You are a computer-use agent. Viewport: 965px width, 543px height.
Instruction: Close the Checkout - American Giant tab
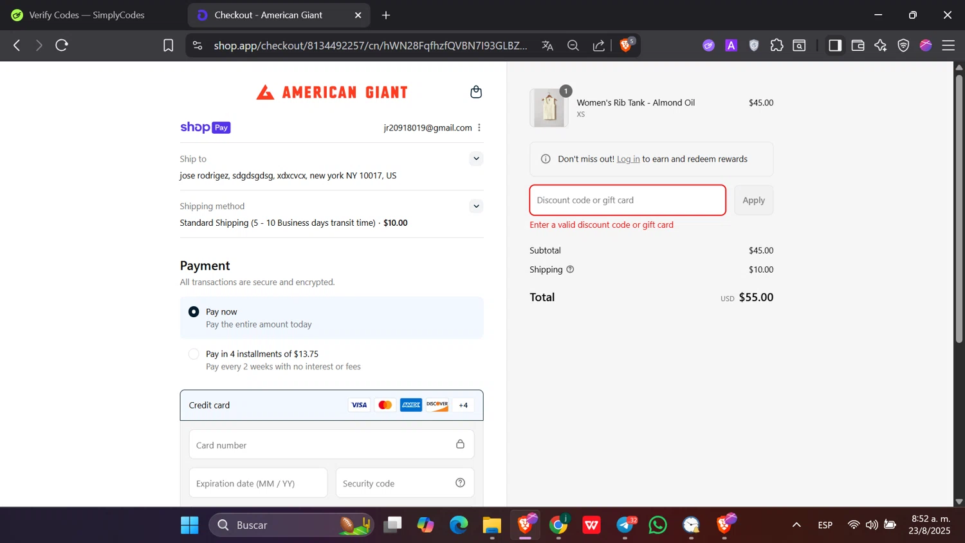pyautogui.click(x=358, y=15)
